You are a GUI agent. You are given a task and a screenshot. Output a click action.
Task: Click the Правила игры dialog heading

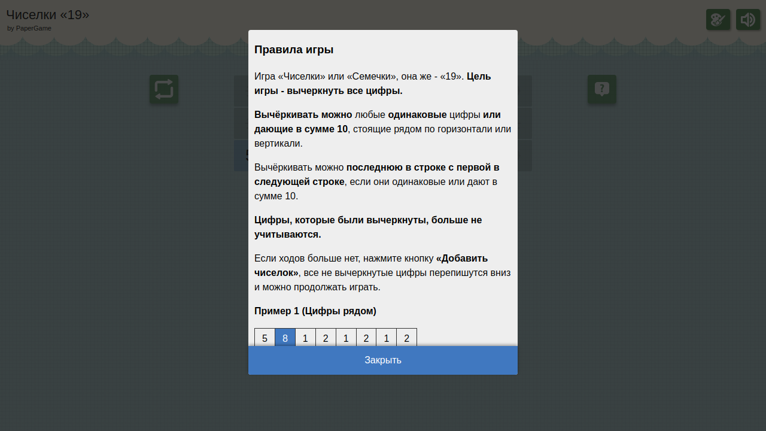tap(294, 50)
